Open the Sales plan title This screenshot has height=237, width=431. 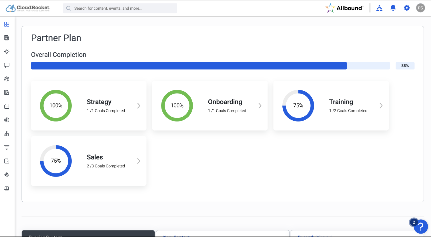95,157
